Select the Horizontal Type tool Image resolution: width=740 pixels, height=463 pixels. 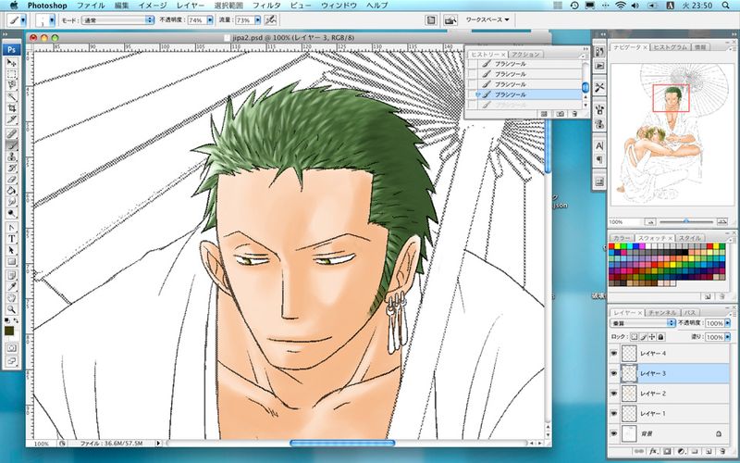point(11,239)
